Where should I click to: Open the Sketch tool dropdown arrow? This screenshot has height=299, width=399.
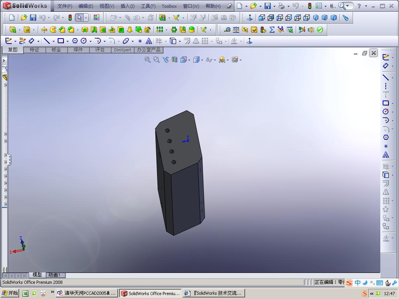pyautogui.click(x=15, y=41)
